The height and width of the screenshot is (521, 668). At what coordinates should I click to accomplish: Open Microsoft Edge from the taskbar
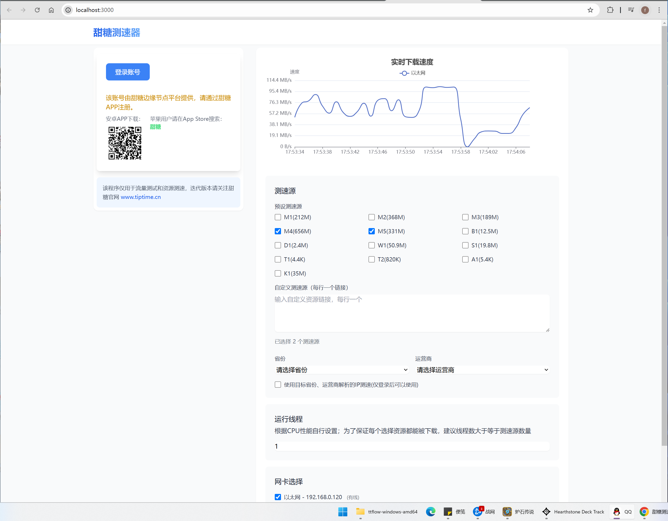(430, 512)
